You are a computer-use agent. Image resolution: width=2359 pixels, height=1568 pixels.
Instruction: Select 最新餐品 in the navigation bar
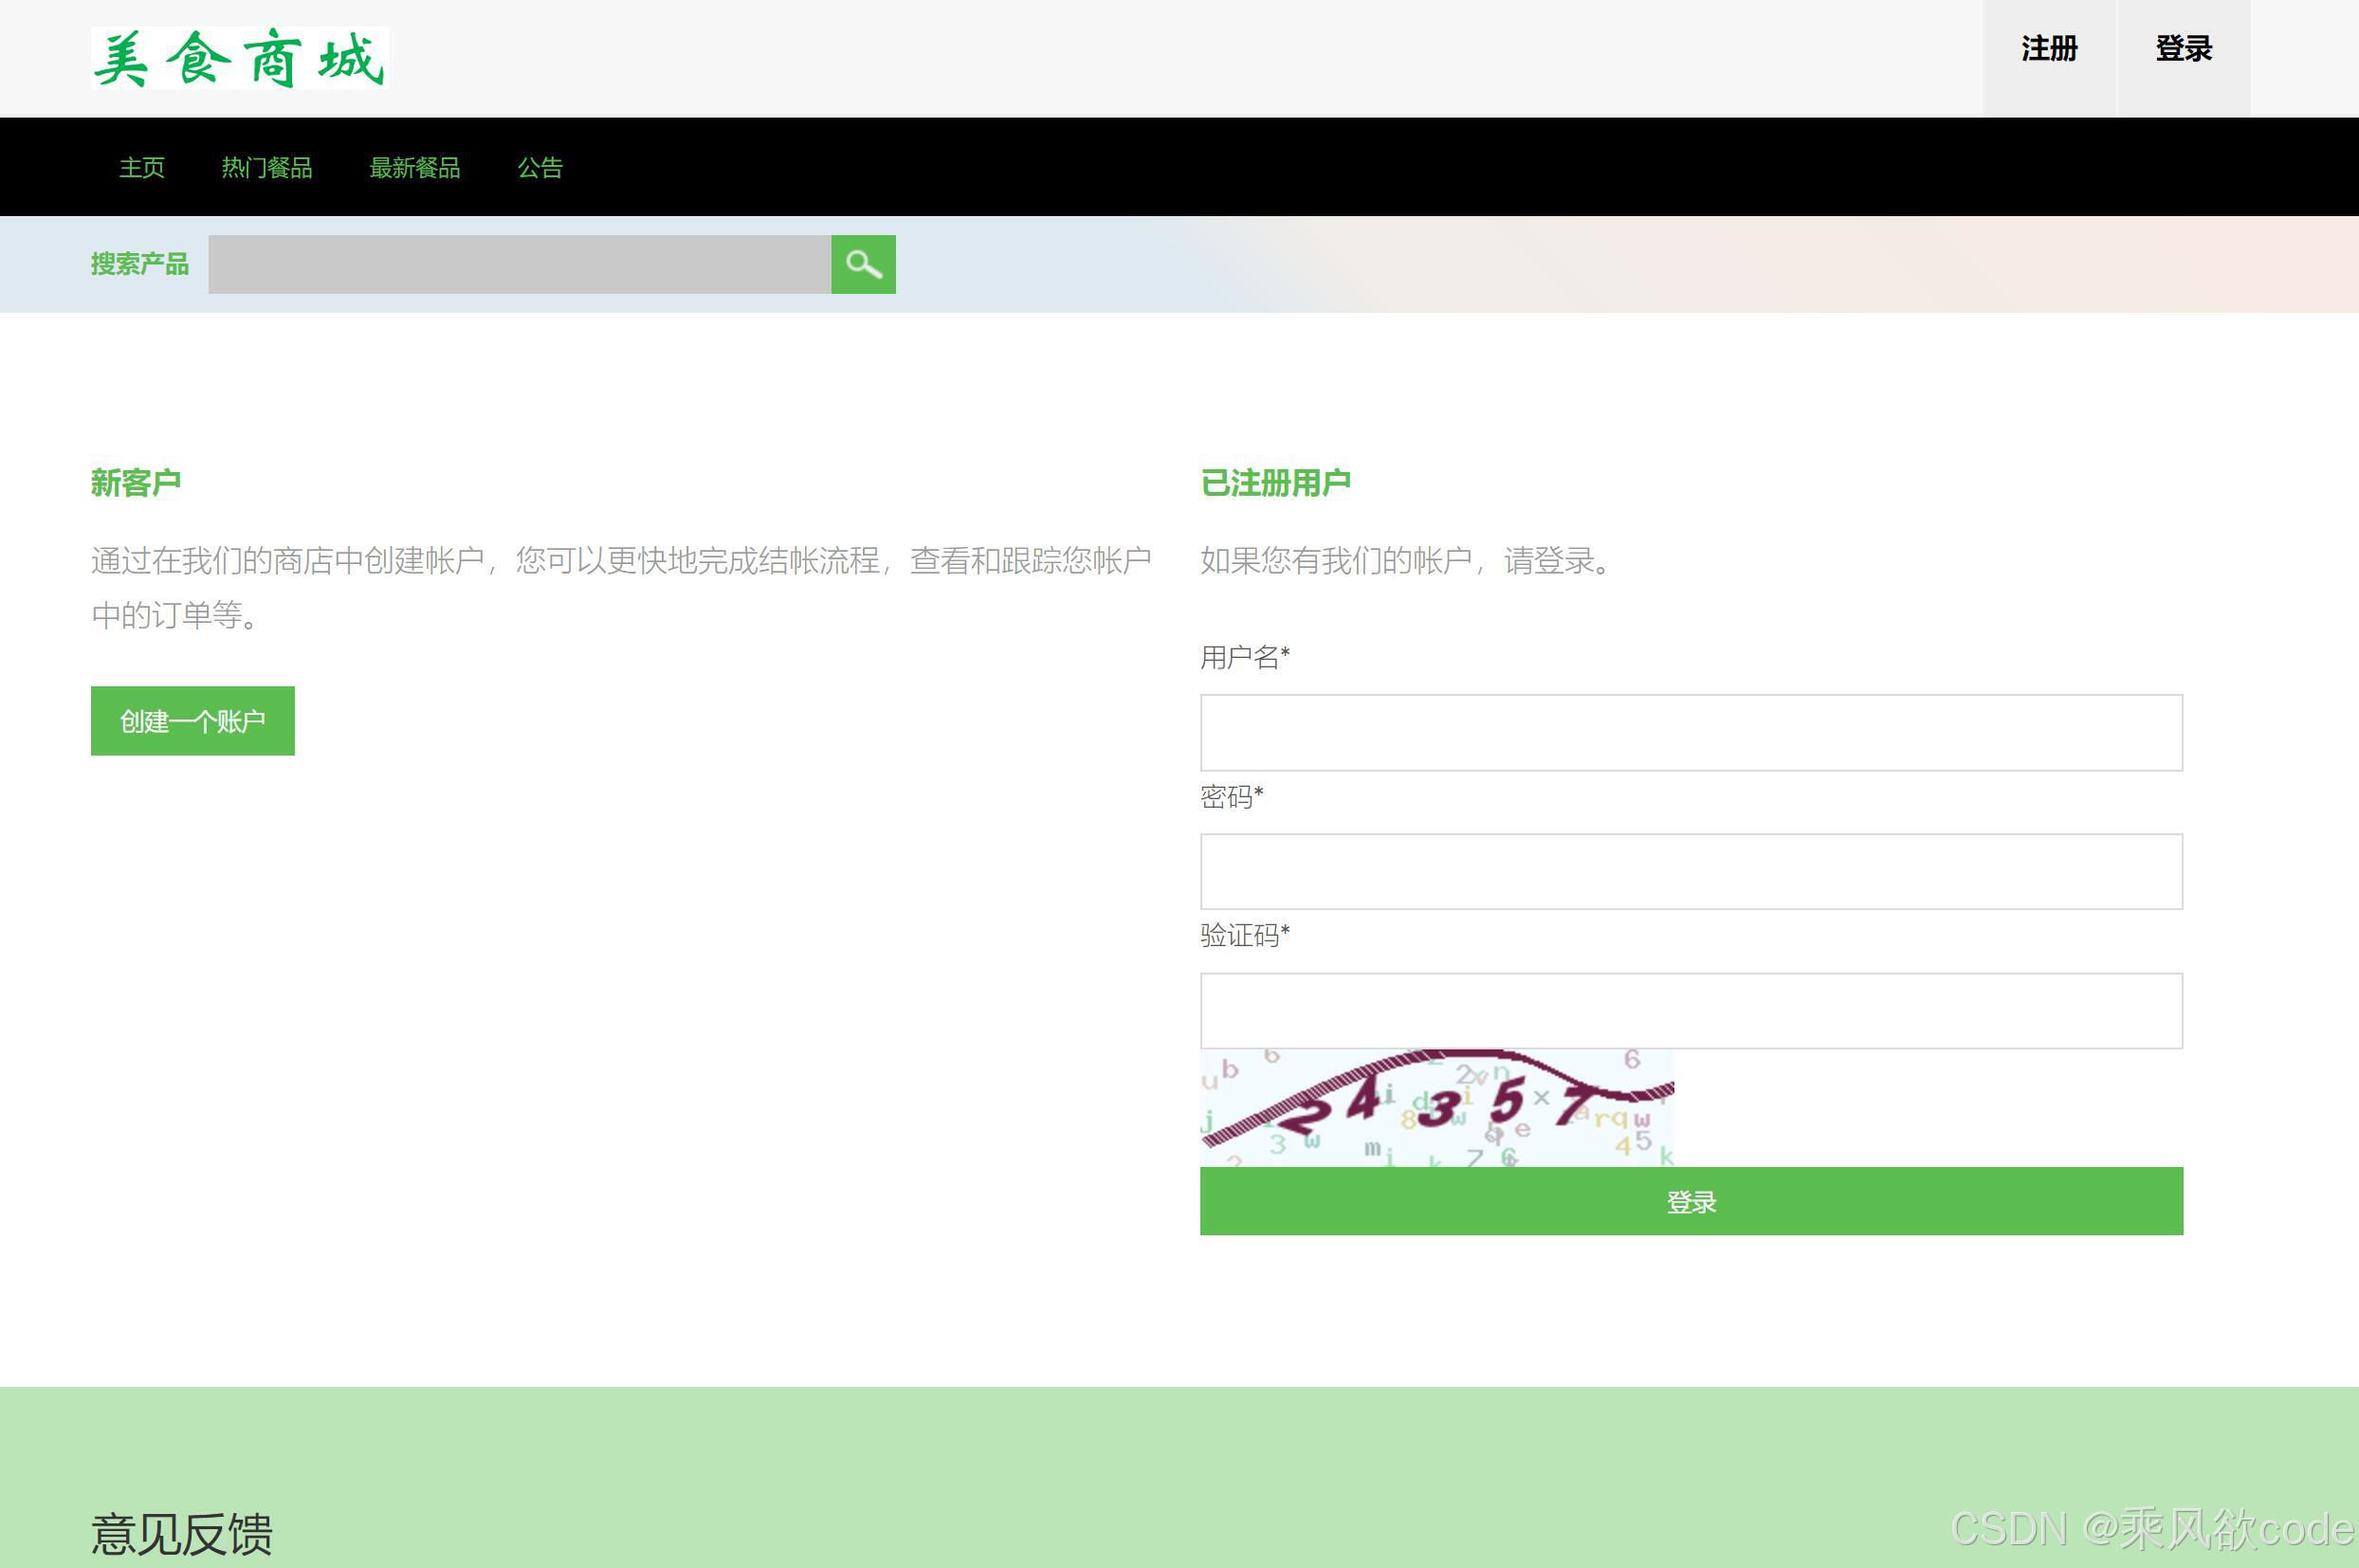(414, 167)
